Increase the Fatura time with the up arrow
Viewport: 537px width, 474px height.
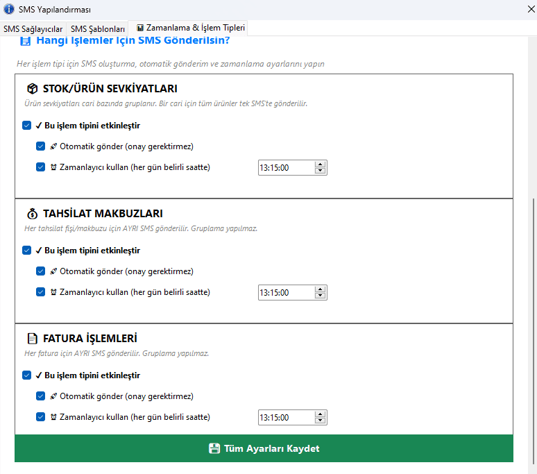pos(320,414)
